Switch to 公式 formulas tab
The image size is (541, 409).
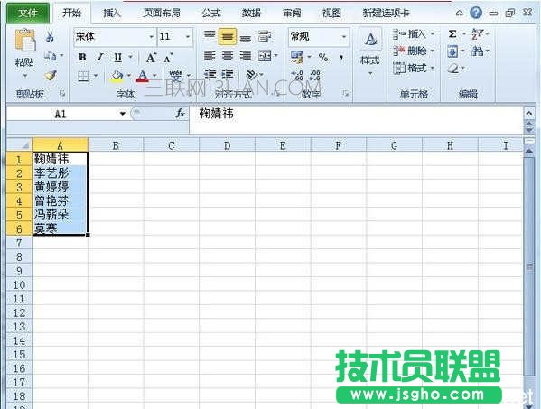coord(211,14)
